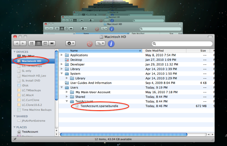Expand the top-level Library folder
The width and height of the screenshot is (227, 146).
tap(62, 69)
